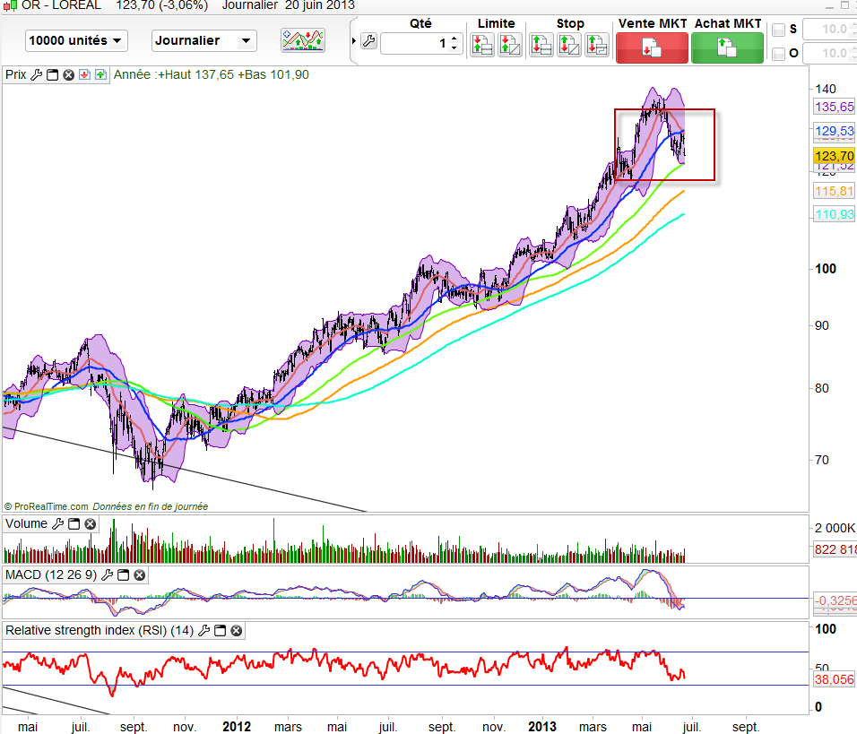Toggle green up-arrow icon in Prix header
The height and width of the screenshot is (734, 857).
tap(100, 74)
